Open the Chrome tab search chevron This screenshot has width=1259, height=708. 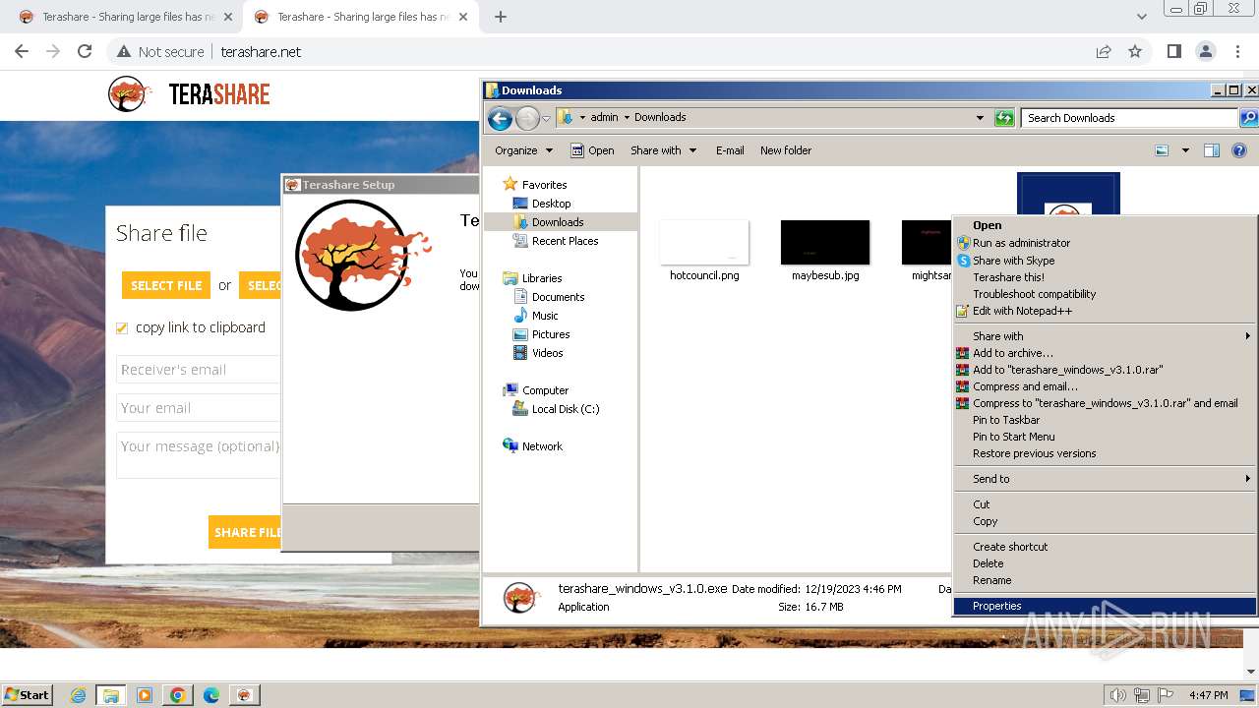(x=1141, y=17)
